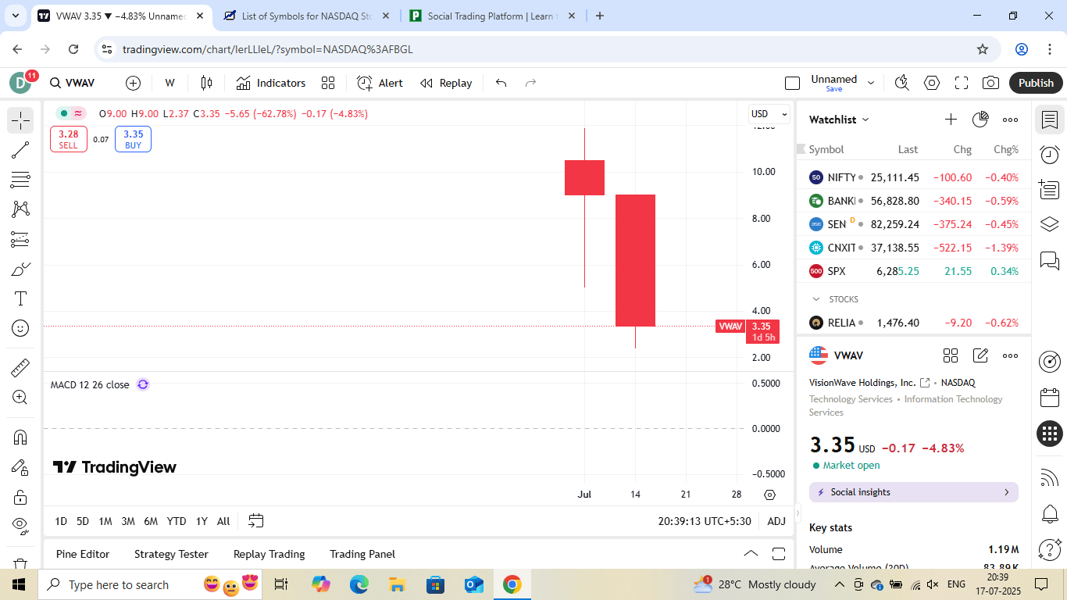Toggle stay in drawing mode

pos(20,467)
